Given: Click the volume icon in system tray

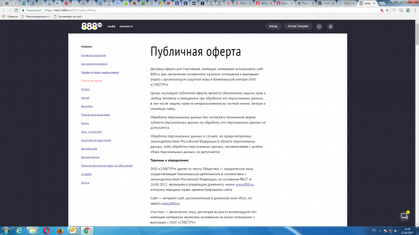Looking at the screenshot, I should pyautogui.click(x=396, y=231).
